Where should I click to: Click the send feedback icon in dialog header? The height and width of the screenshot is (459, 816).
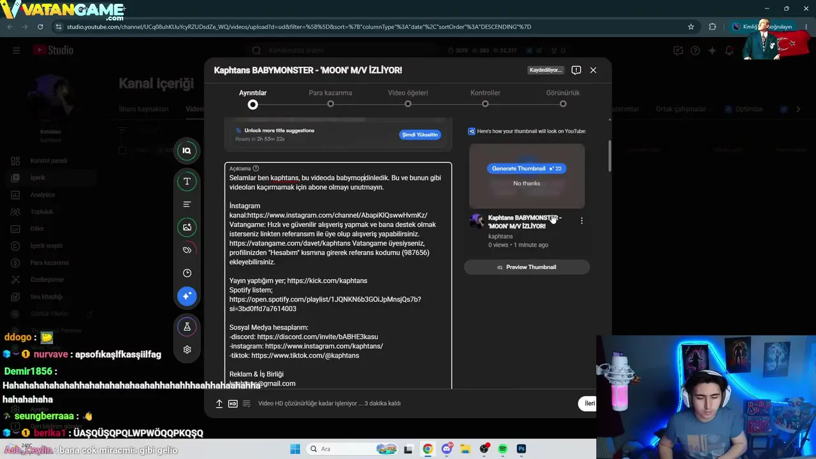pyautogui.click(x=576, y=70)
